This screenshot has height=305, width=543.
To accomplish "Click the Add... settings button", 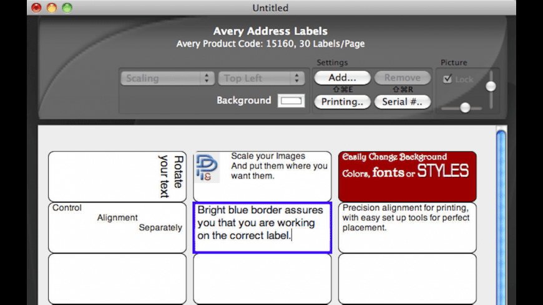I will click(x=342, y=78).
